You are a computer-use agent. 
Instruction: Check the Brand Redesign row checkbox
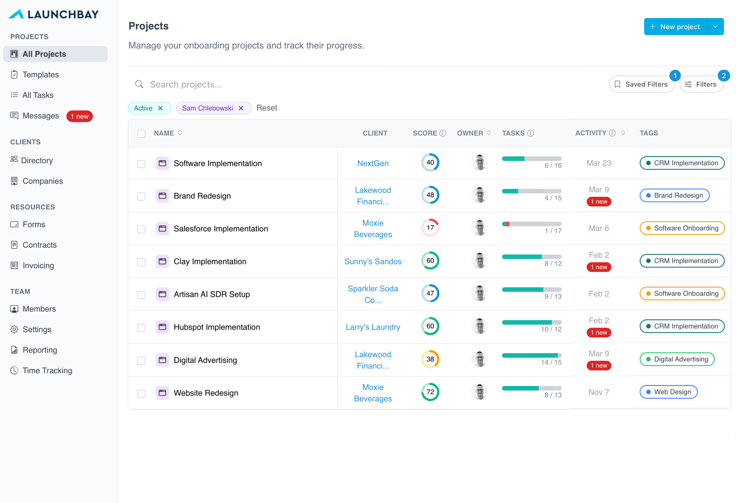coord(141,196)
